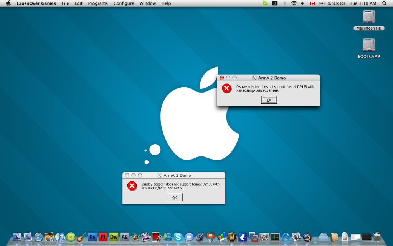Launch Keynote podium icon
The height and width of the screenshot is (246, 393).
tap(211, 237)
